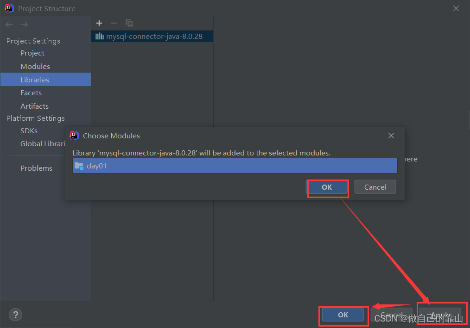470x328 pixels.
Task: Open the SDKs platform settings
Action: tap(29, 131)
